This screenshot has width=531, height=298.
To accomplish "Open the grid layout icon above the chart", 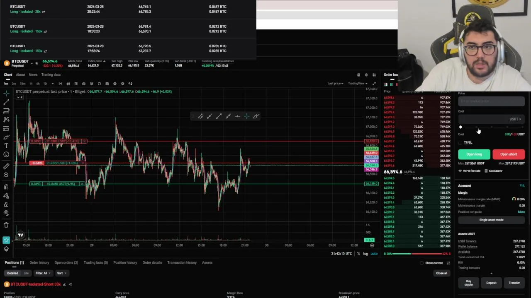I will coord(374,75).
